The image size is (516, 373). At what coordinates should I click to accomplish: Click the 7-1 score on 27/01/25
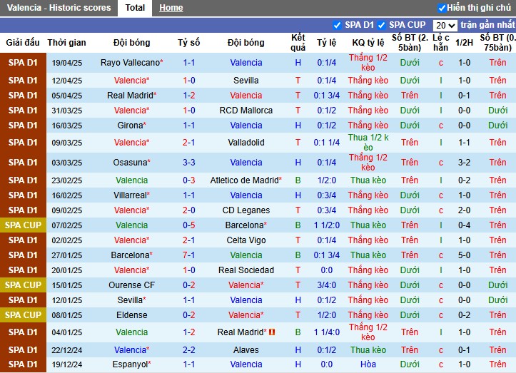(x=189, y=255)
